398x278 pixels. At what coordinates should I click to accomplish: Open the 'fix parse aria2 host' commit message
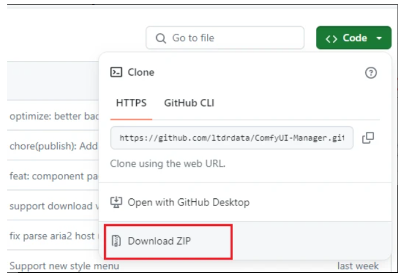pyautogui.click(x=52, y=236)
